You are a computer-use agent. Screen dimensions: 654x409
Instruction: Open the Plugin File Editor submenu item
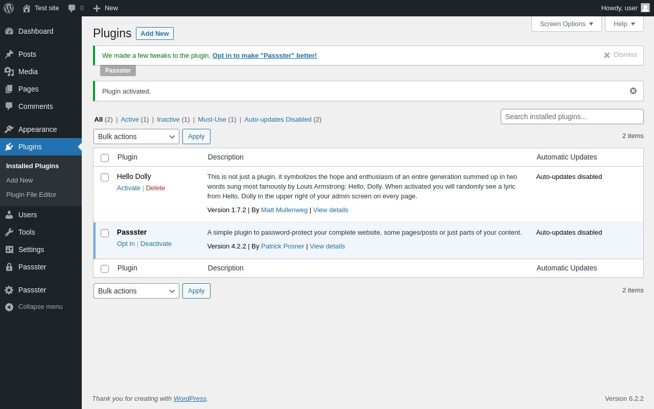click(31, 195)
